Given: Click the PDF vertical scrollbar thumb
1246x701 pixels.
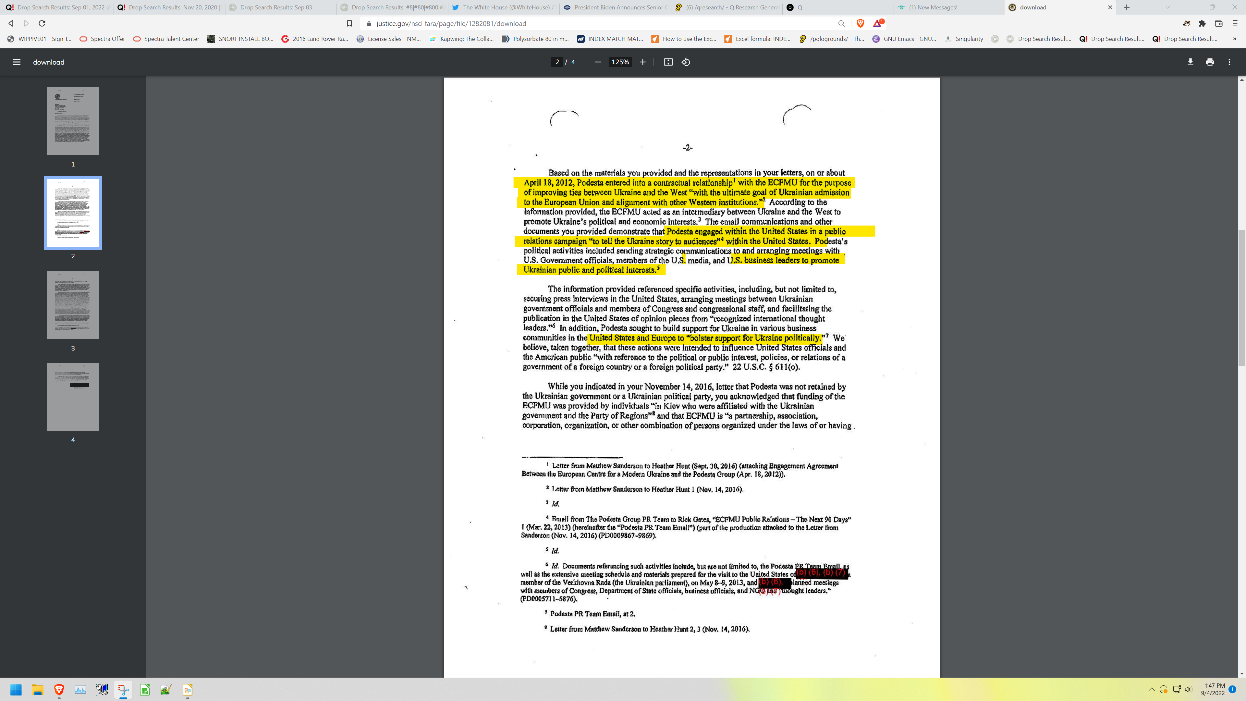Looking at the screenshot, I should point(1242,298).
